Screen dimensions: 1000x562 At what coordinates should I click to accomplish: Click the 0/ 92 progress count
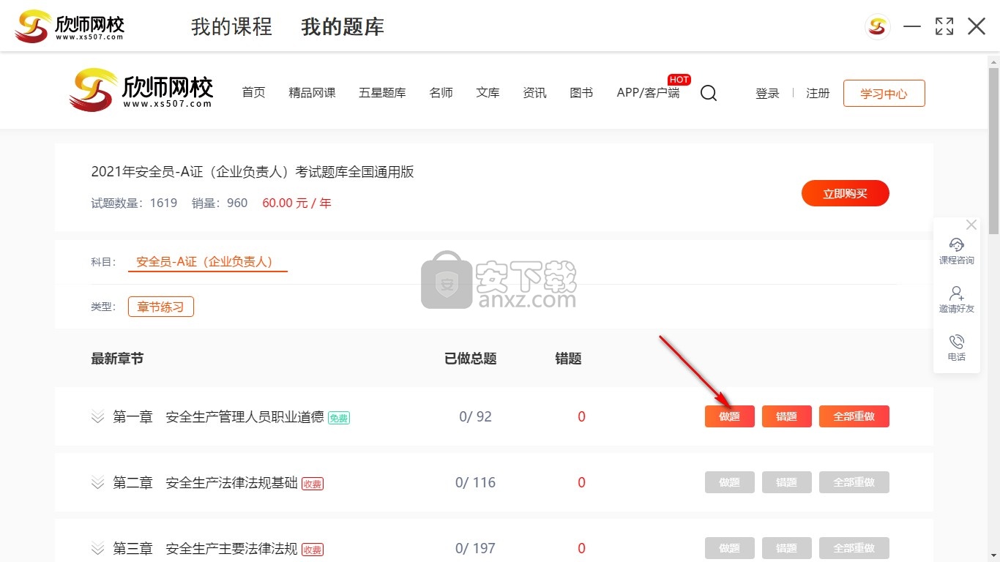tap(475, 417)
